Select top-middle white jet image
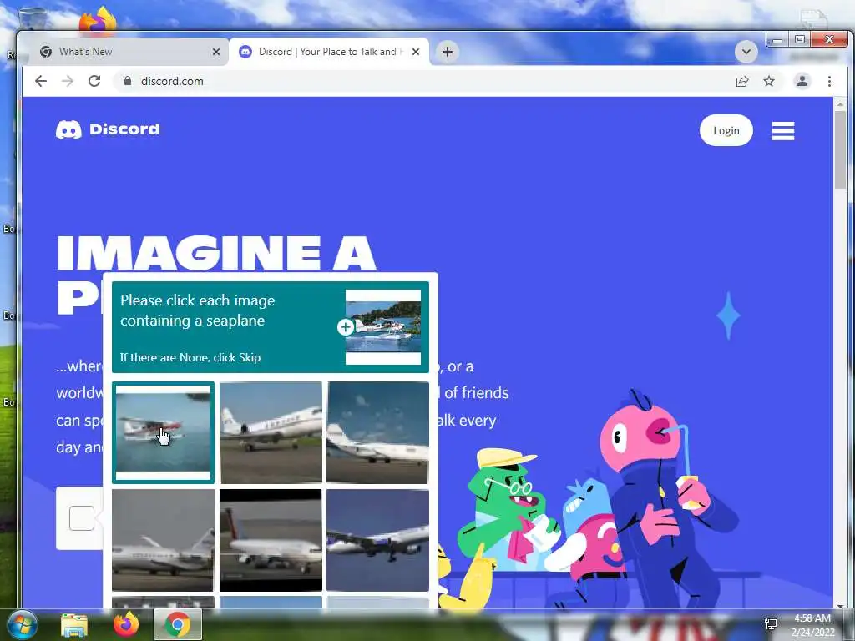Image resolution: width=855 pixels, height=641 pixels. pyautogui.click(x=271, y=432)
